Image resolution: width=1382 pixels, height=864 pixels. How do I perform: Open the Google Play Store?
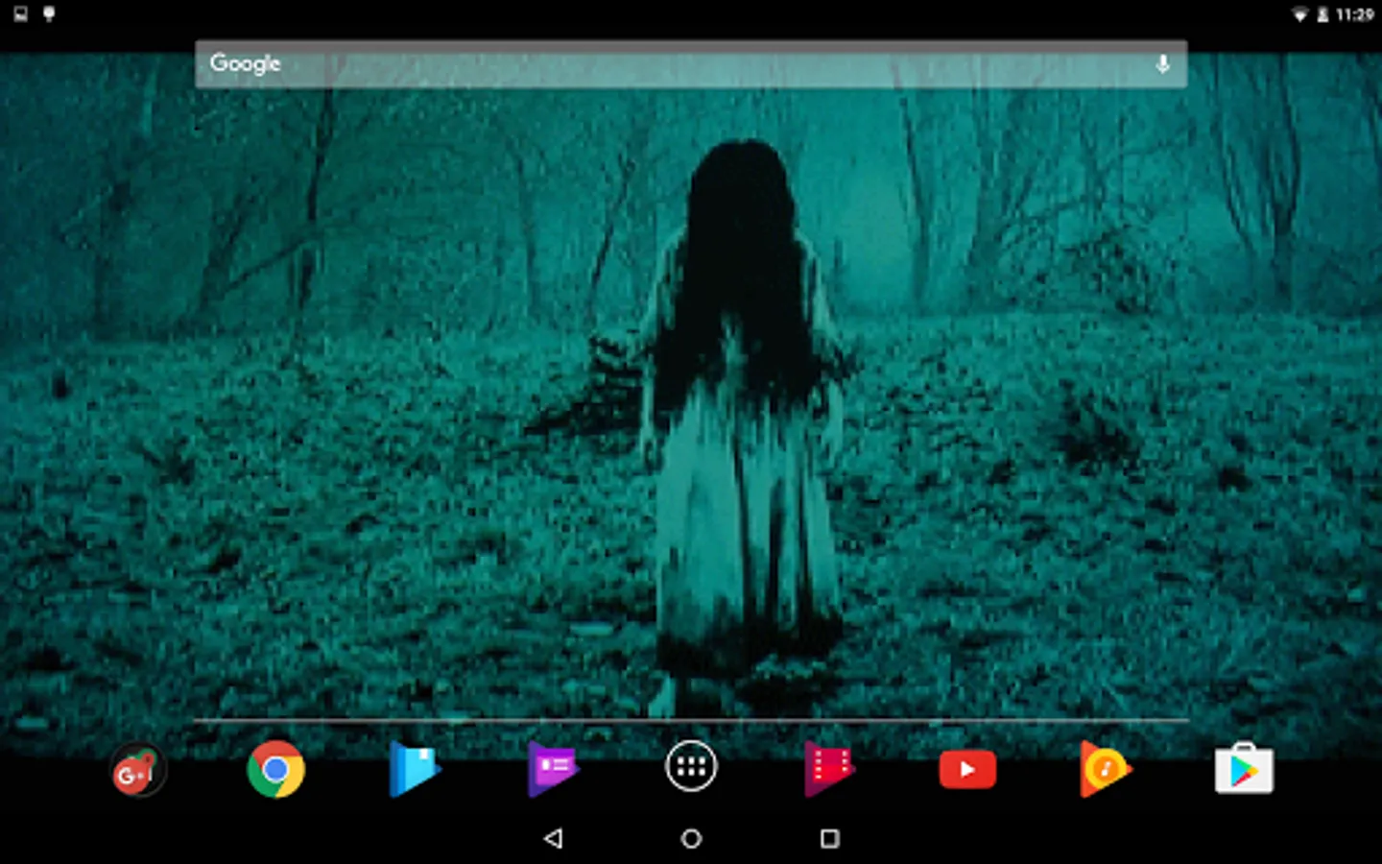1244,768
